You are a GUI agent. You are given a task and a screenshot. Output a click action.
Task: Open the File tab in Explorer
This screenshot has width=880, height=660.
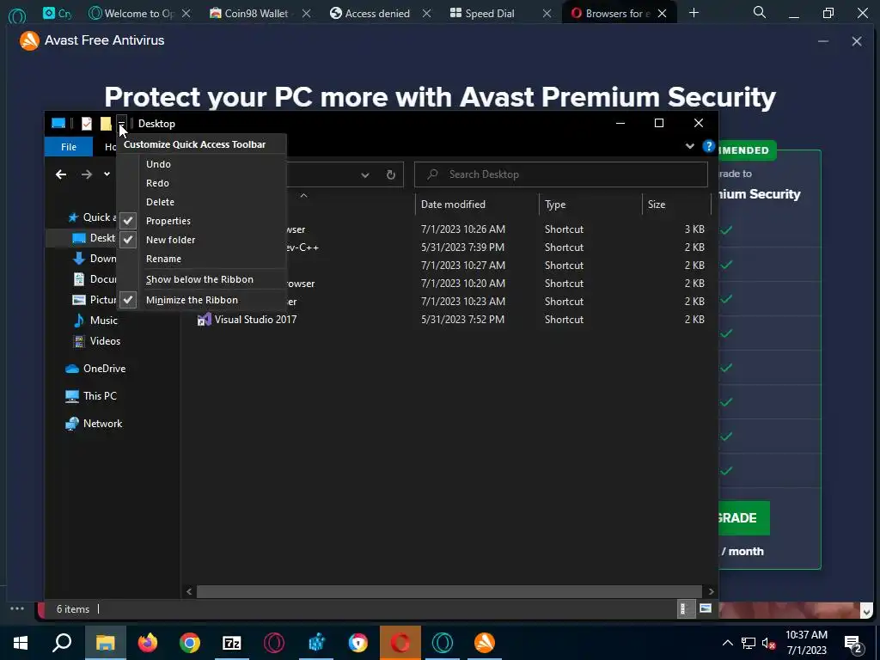click(69, 147)
